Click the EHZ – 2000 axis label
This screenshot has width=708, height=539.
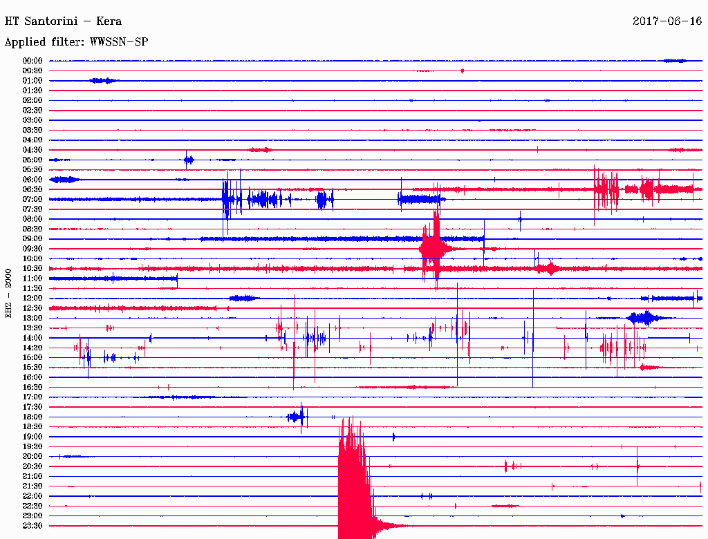point(8,294)
